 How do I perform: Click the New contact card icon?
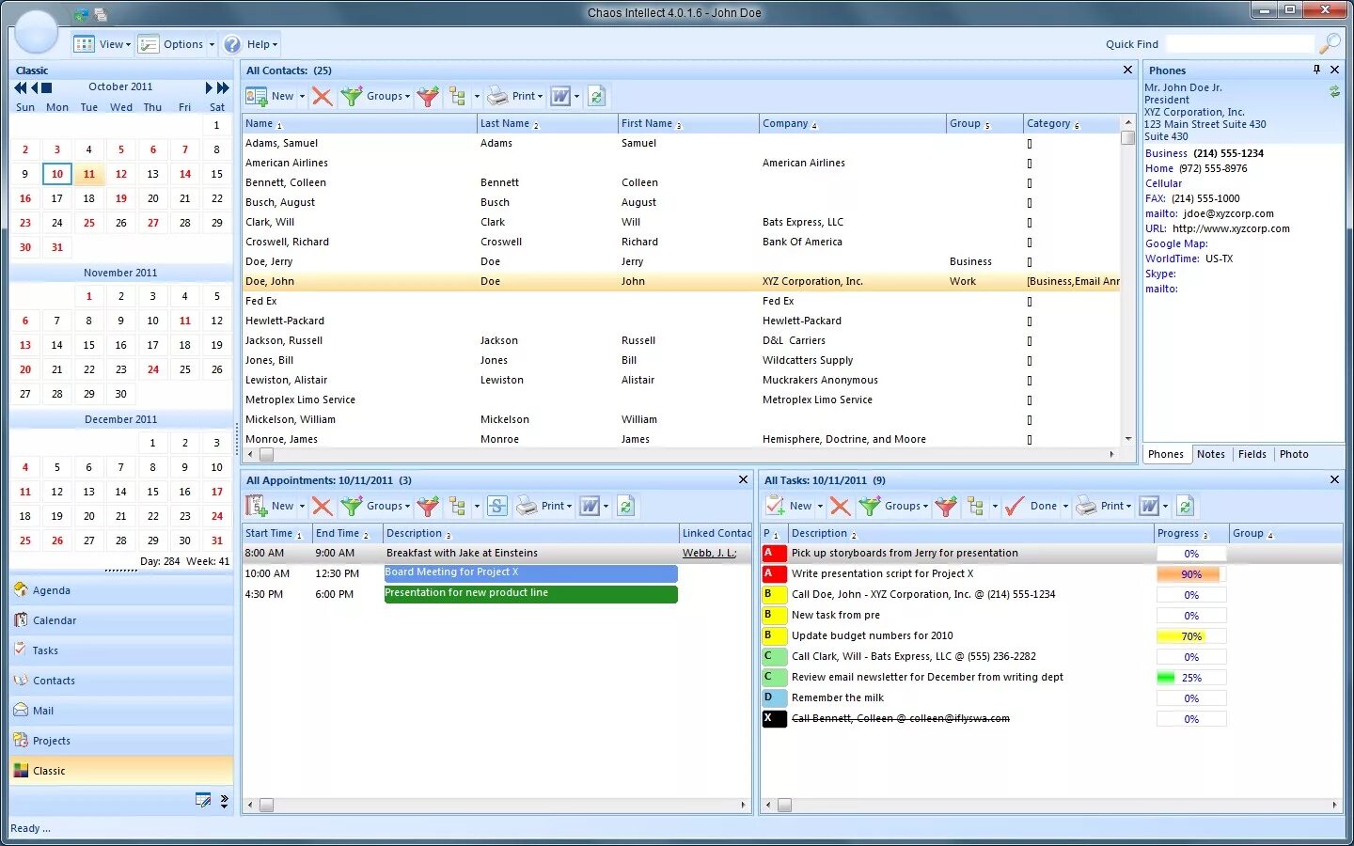(x=256, y=96)
